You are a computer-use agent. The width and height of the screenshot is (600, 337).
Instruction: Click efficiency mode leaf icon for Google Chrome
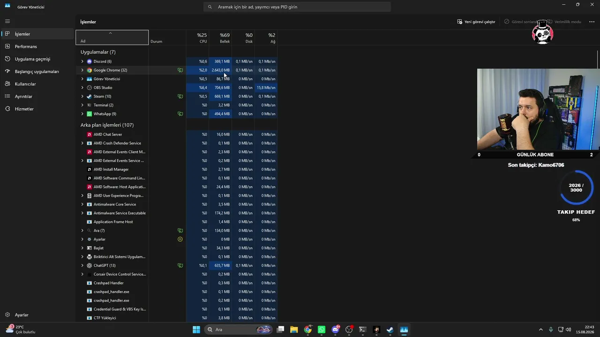pos(180,70)
